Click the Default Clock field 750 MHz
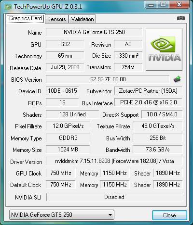193x225 pixels. 61,185
